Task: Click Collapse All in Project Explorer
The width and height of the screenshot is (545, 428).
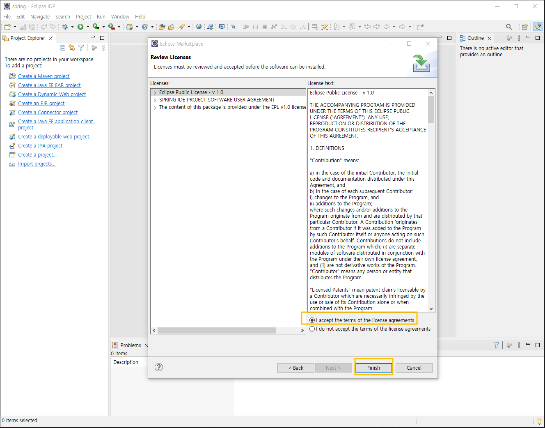Action: click(62, 48)
